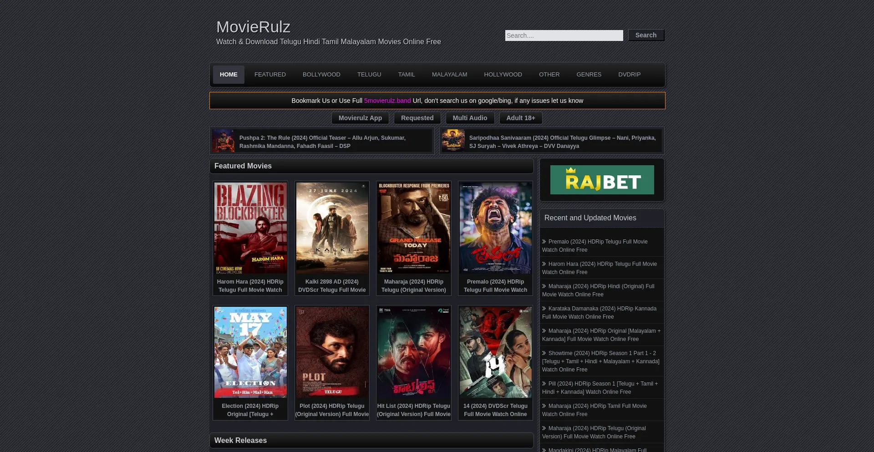Click Maharaja HDRip Telugu title under poster
874x452 pixels.
[414, 286]
